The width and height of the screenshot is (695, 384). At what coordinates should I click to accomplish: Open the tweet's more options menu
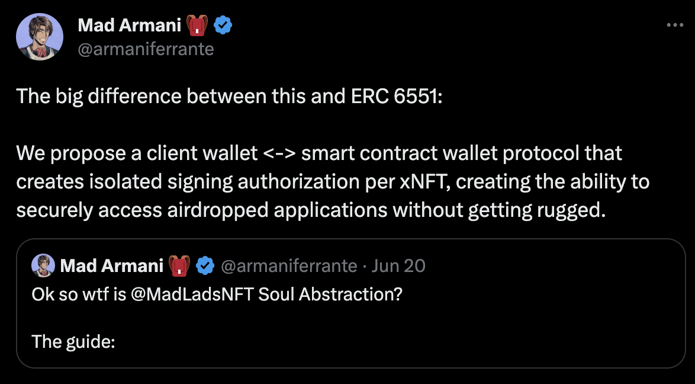coord(675,25)
